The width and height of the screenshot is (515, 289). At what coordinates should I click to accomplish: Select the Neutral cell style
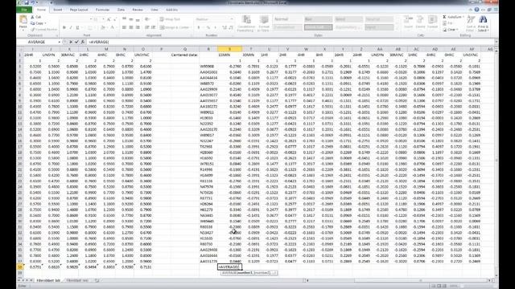[379, 19]
